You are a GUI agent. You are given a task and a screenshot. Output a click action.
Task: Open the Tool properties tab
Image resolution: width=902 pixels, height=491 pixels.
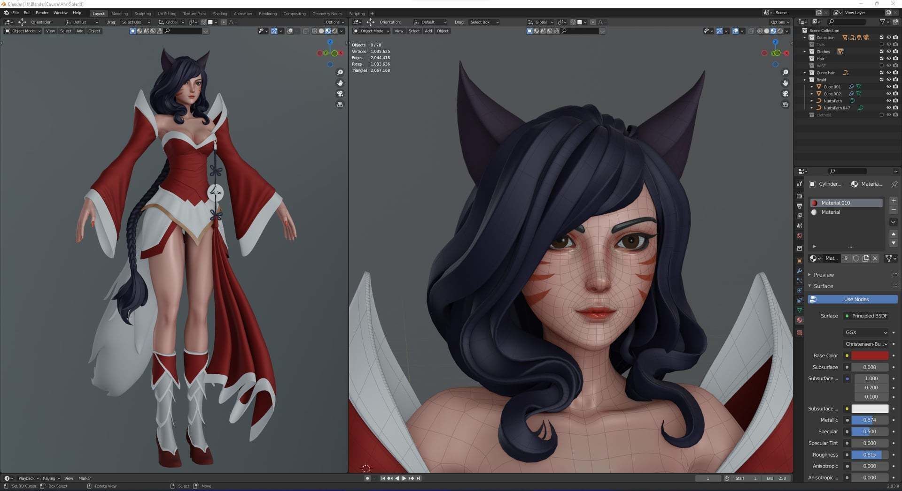[x=799, y=183]
